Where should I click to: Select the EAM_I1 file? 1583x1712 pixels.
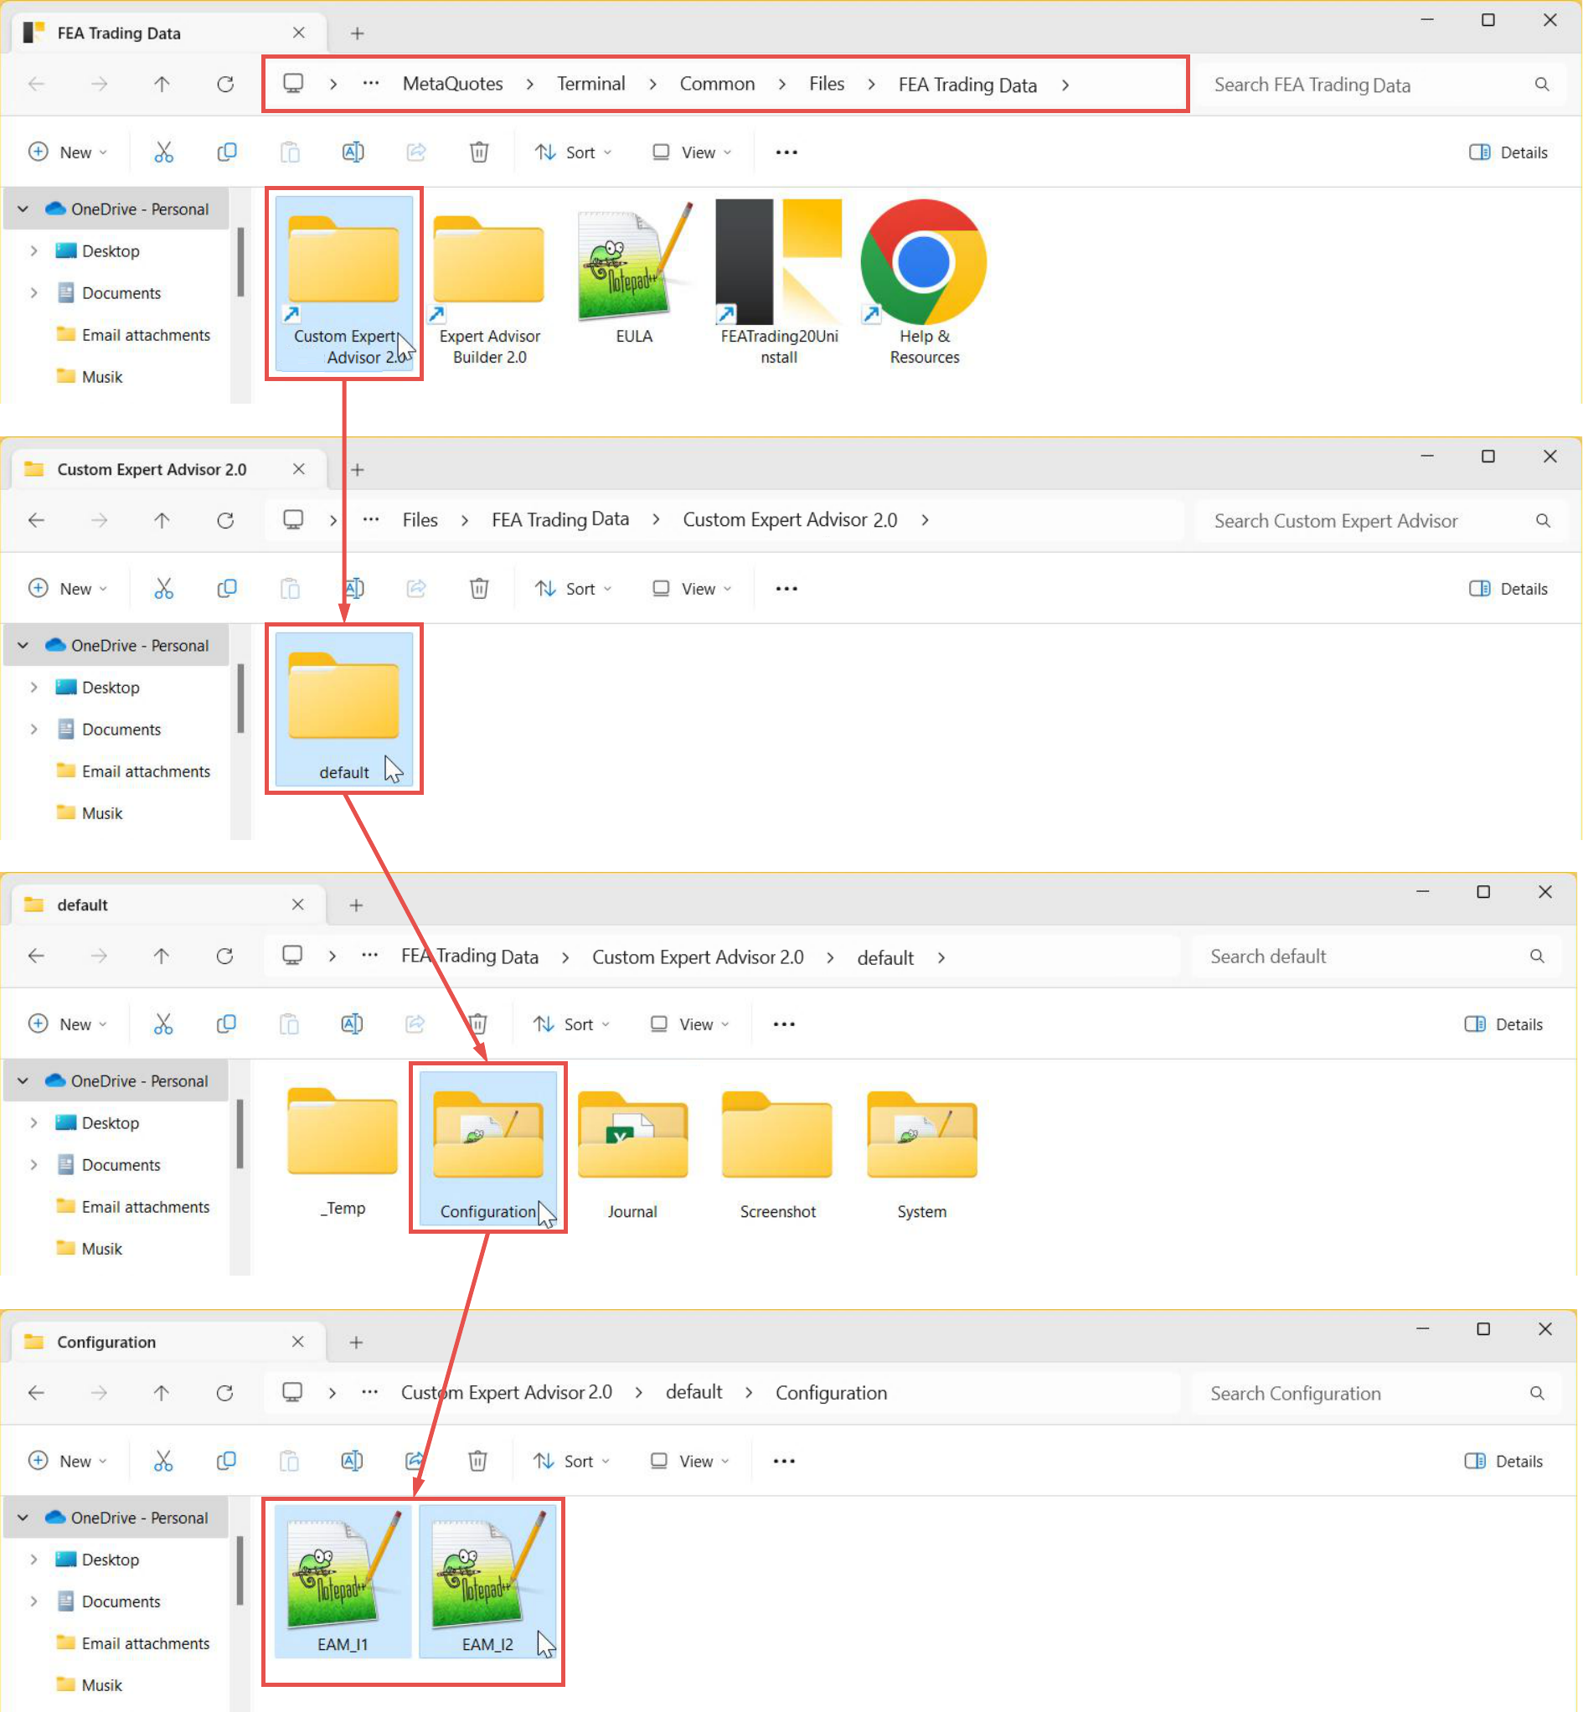[x=343, y=1581]
